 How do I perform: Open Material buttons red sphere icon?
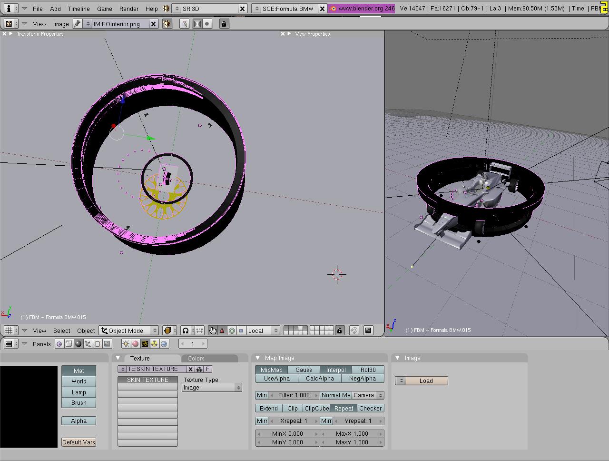(x=136, y=344)
